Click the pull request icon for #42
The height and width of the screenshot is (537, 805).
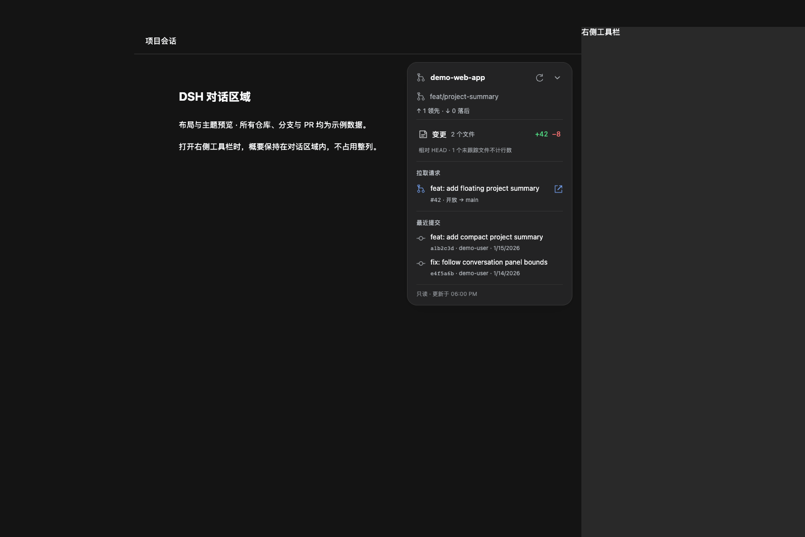coord(421,189)
